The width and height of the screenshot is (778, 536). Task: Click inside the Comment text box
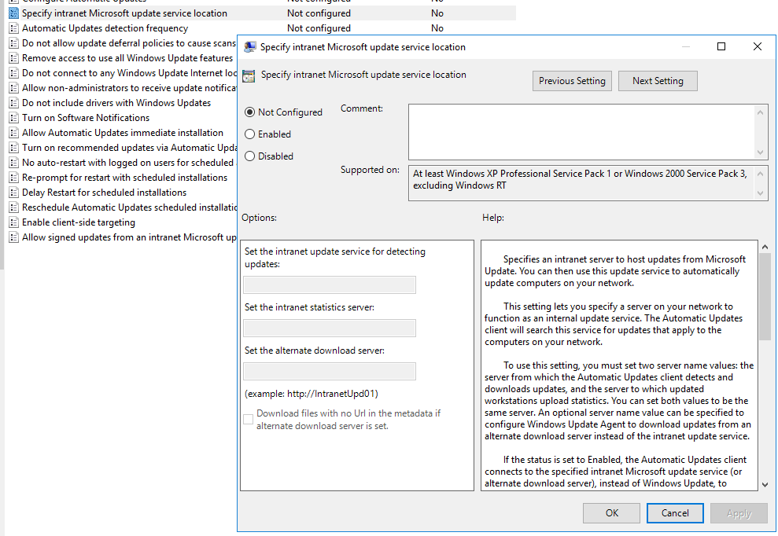582,132
